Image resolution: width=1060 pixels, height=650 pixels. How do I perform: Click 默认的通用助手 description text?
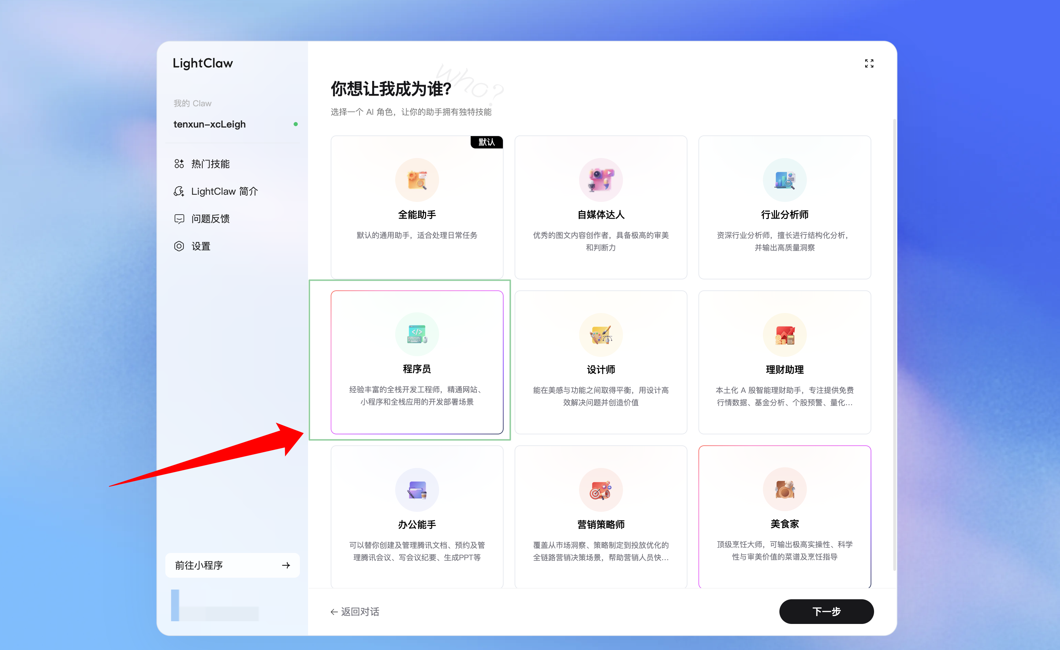417,235
